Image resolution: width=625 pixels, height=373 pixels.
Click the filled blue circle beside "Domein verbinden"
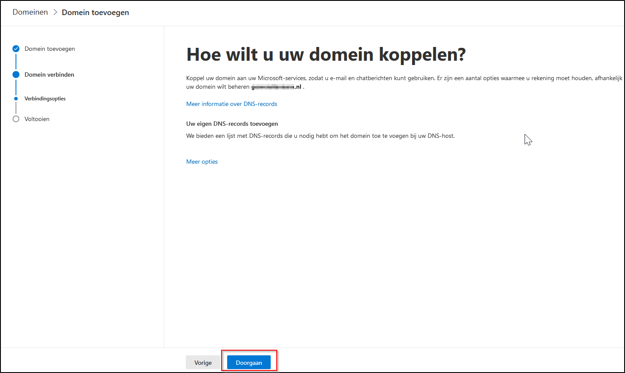click(16, 74)
